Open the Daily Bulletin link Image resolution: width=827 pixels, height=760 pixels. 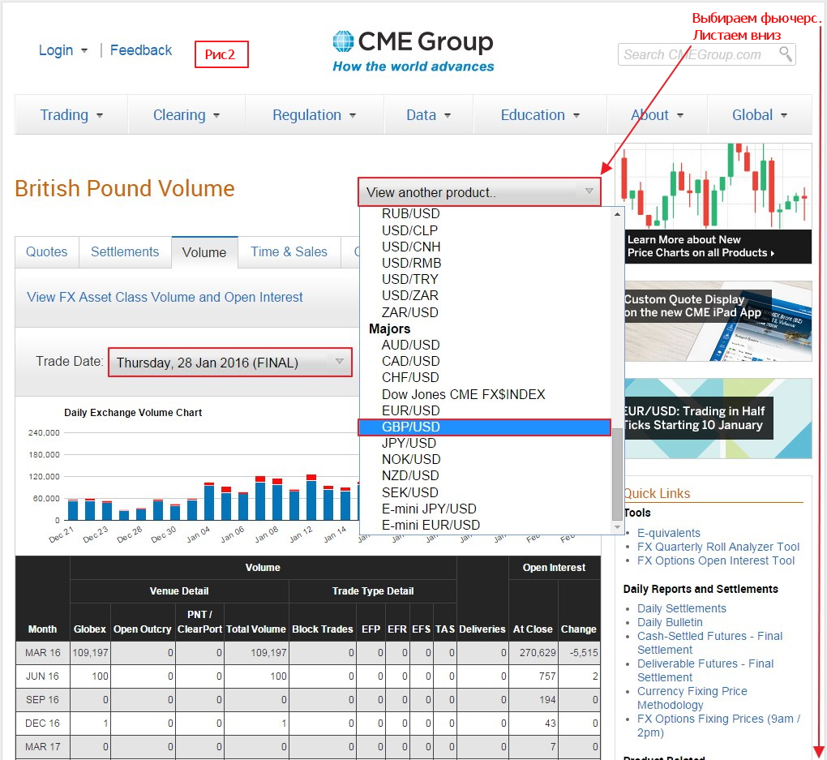pyautogui.click(x=670, y=622)
